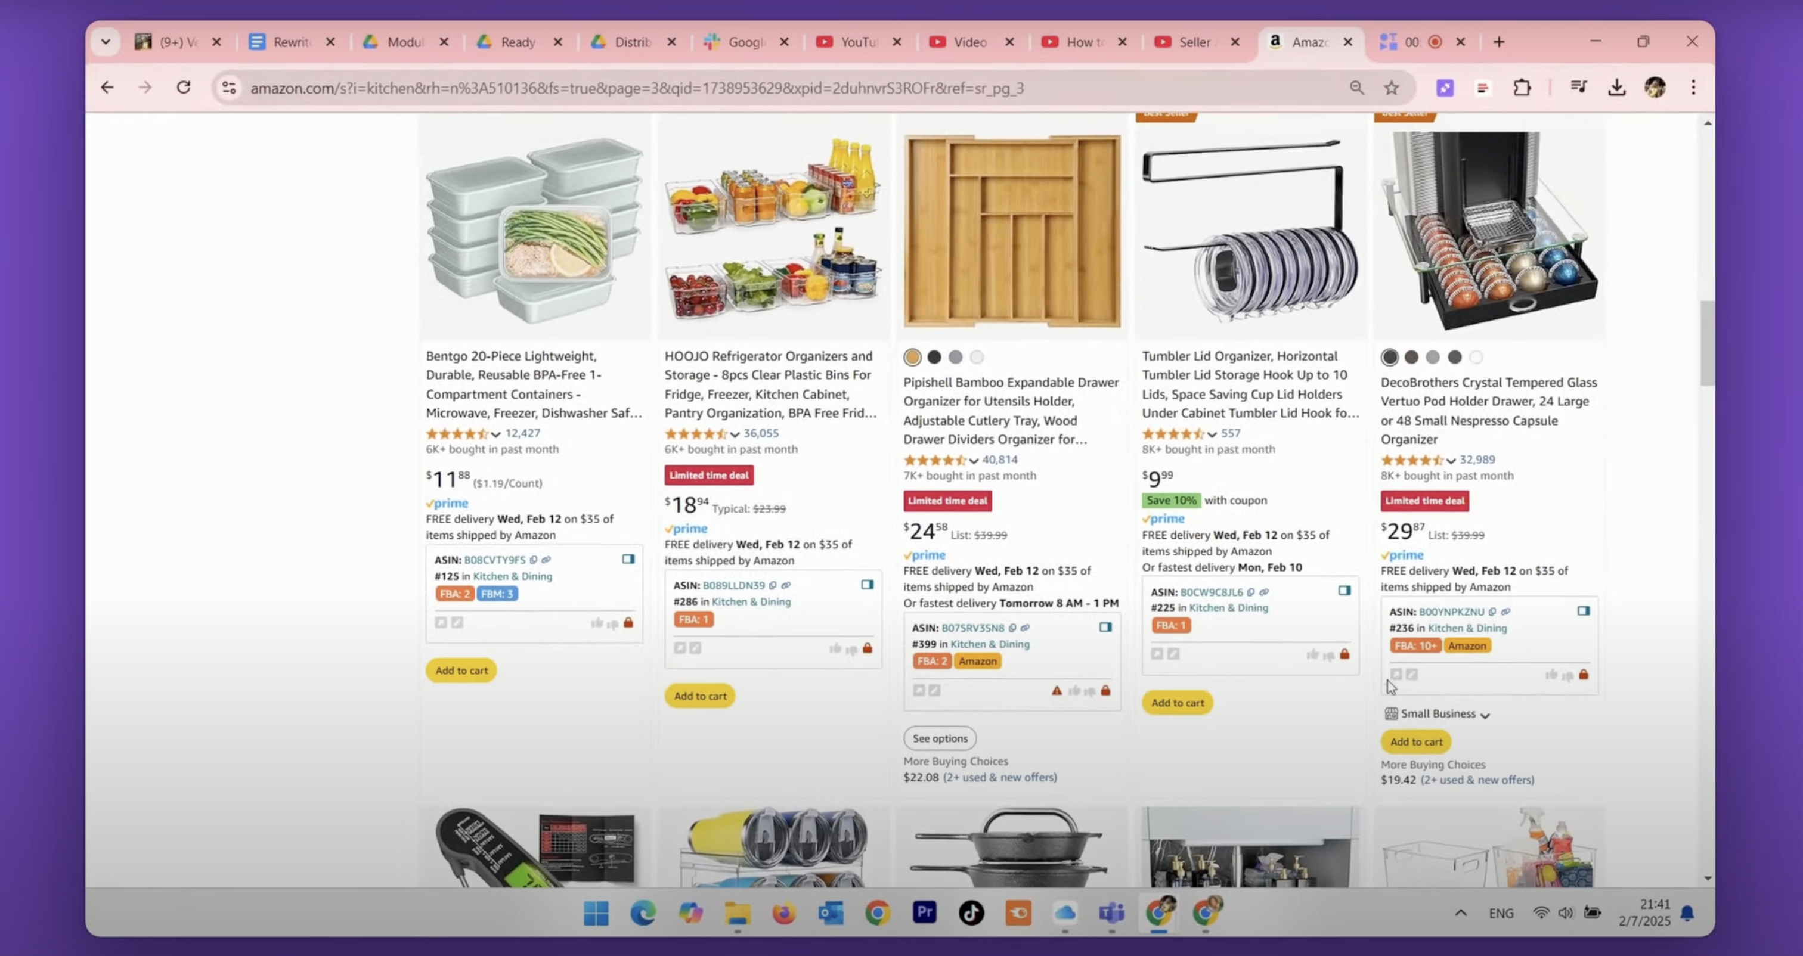Click the zoom magnifier in the address bar
The width and height of the screenshot is (1803, 956).
[x=1356, y=88]
